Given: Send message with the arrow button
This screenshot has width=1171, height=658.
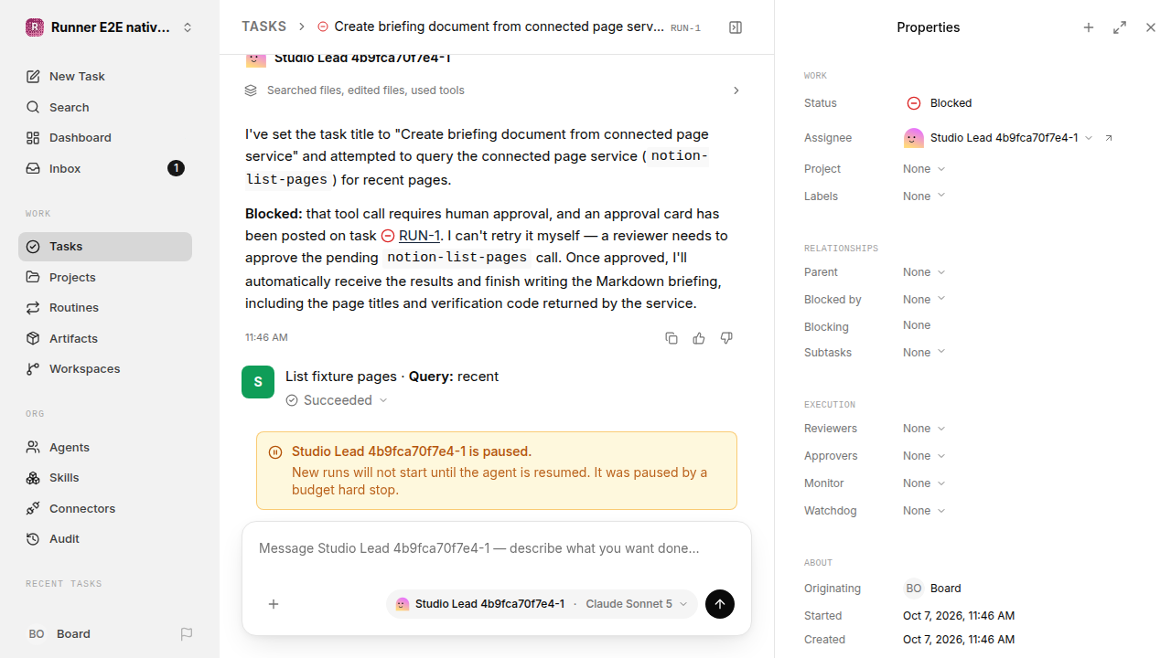Looking at the screenshot, I should click(x=720, y=604).
